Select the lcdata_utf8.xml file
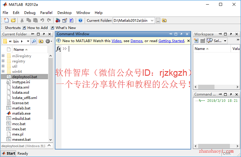 click(24, 98)
